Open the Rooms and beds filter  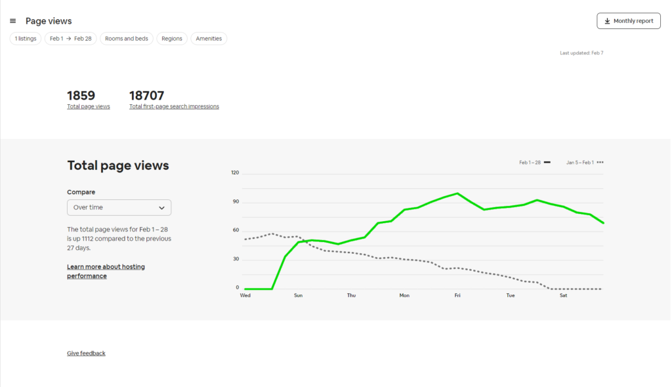tap(126, 39)
